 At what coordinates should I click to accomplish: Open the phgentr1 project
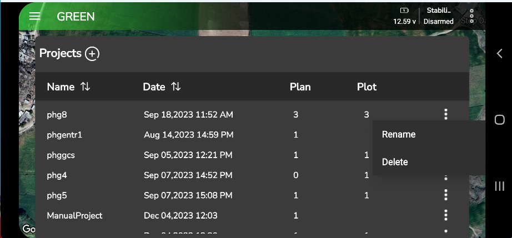pyautogui.click(x=64, y=135)
